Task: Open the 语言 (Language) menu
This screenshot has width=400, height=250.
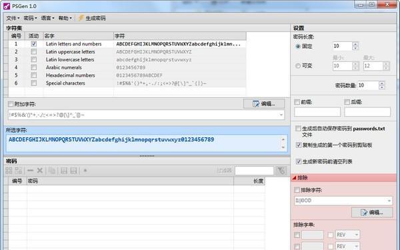Action: tap(47, 18)
